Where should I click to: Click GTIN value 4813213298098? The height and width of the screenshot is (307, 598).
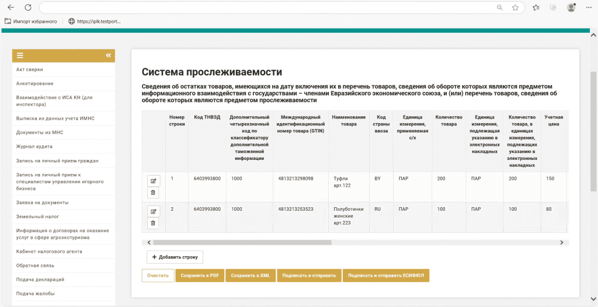295,179
